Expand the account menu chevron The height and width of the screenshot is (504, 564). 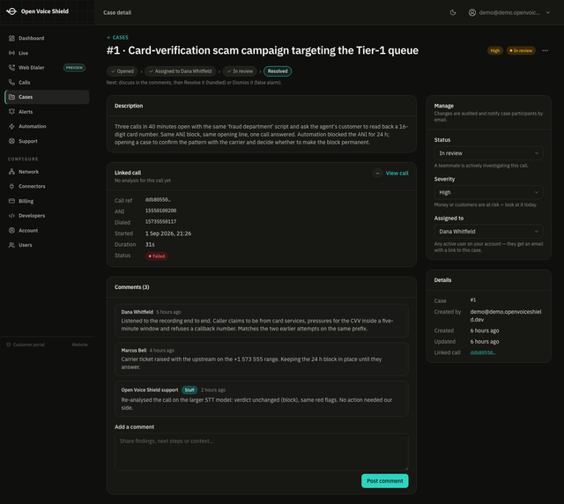click(x=548, y=12)
